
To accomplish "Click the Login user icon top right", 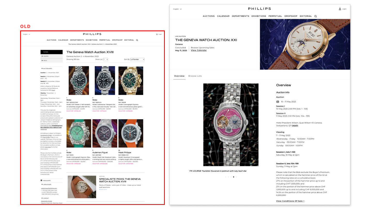I will [340, 9].
